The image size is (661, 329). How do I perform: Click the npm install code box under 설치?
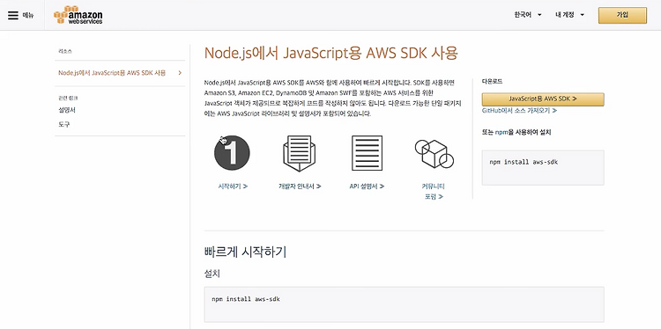click(404, 304)
